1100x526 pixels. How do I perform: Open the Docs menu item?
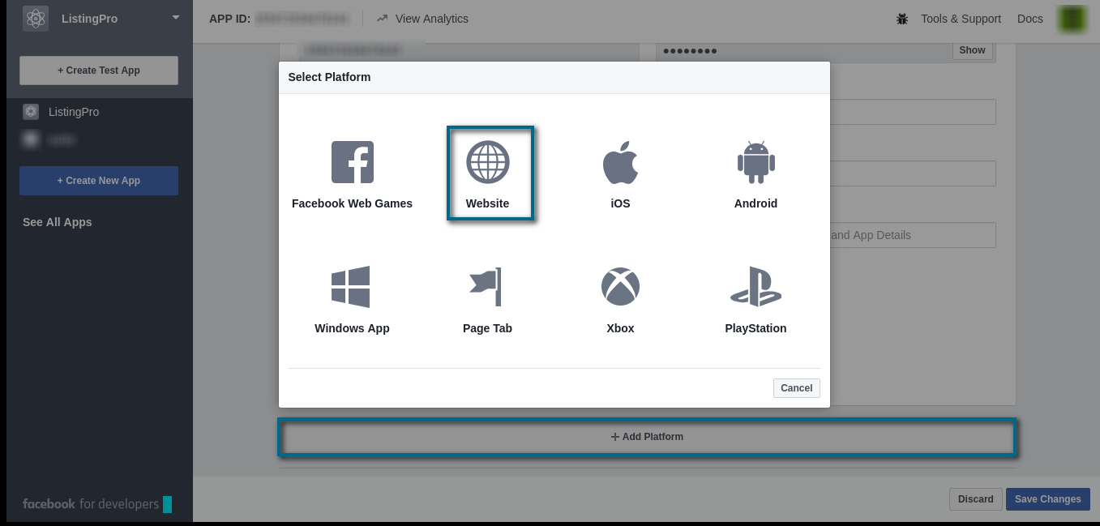[x=1030, y=19]
